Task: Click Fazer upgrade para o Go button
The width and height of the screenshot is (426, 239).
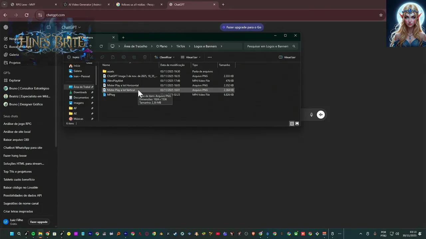Action: click(242, 27)
